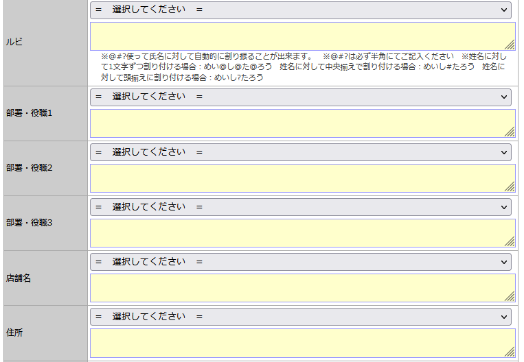Focus the 部署・役職3 yellow text area
Viewport: 524px width, 362px height.
click(302, 233)
